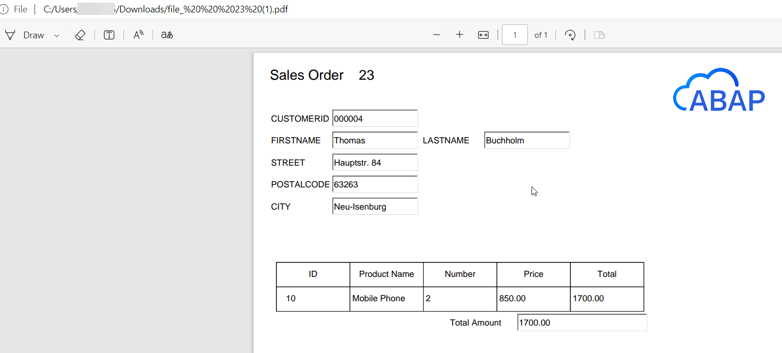Click the POSTALCODE label

[x=300, y=185]
